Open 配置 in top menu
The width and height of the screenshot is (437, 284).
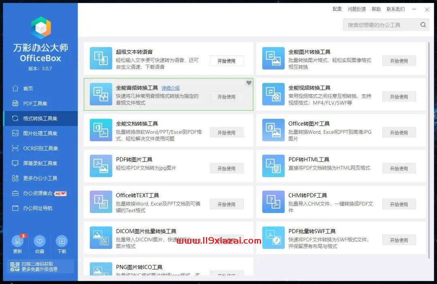point(337,9)
